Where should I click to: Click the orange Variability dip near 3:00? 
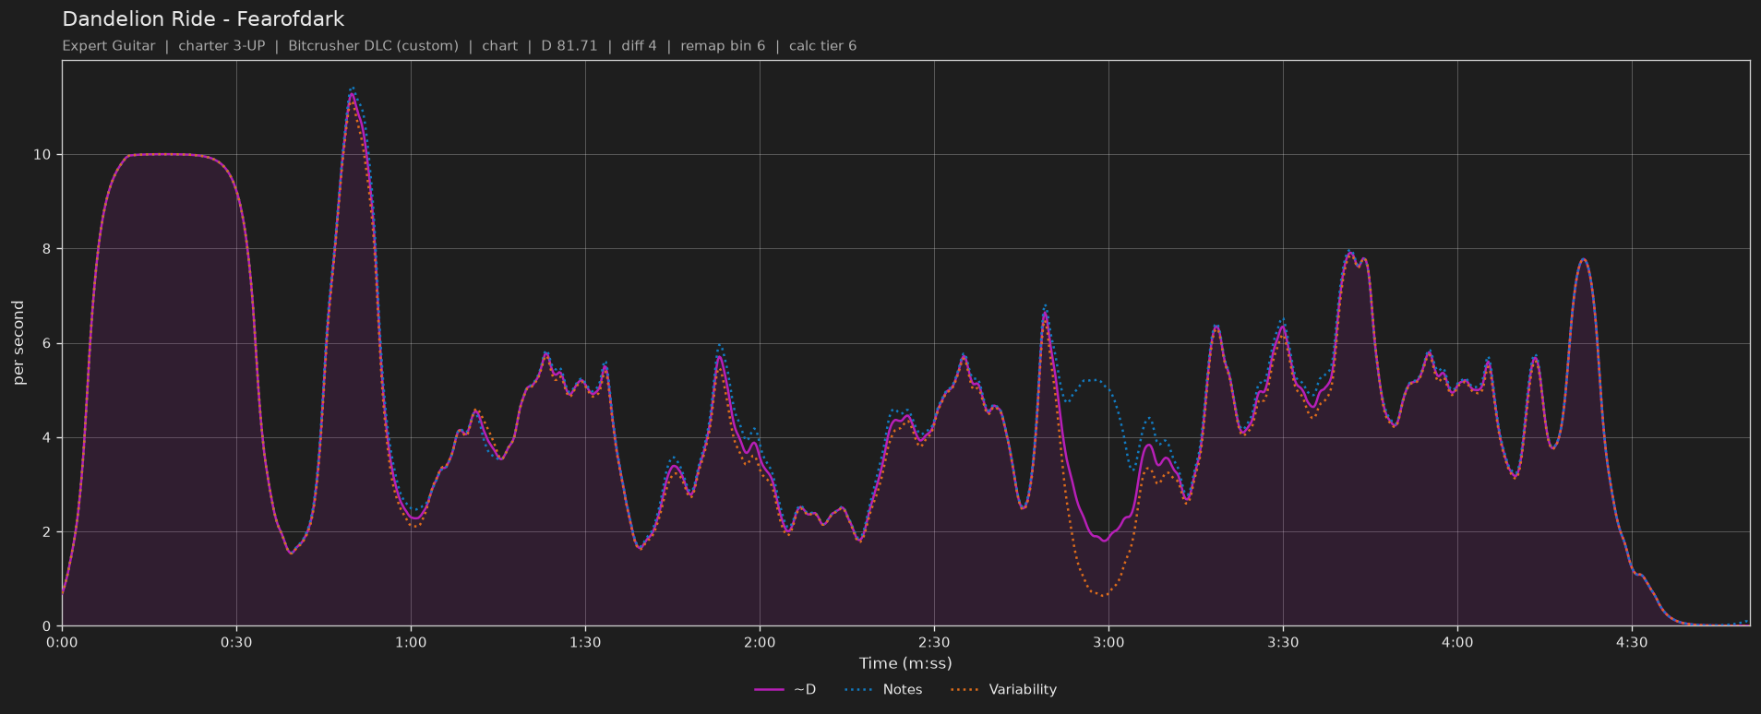coord(1102,595)
